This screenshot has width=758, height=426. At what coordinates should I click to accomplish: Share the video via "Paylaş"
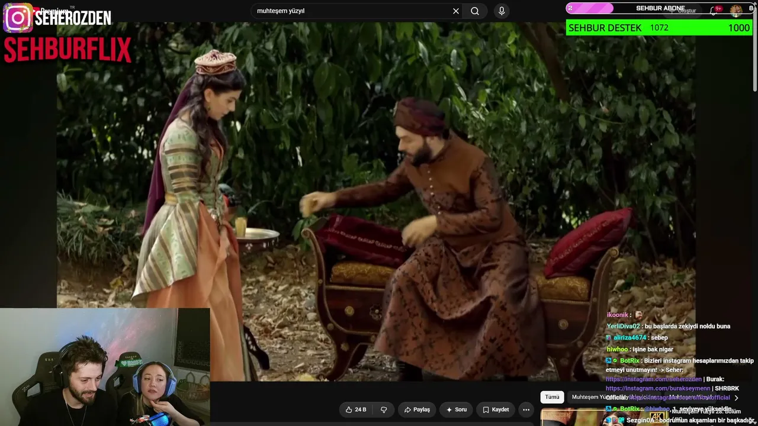pos(417,409)
